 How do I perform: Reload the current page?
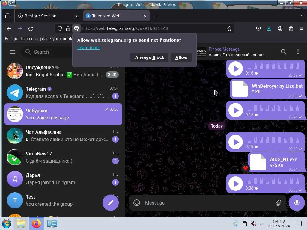pyautogui.click(x=31, y=28)
